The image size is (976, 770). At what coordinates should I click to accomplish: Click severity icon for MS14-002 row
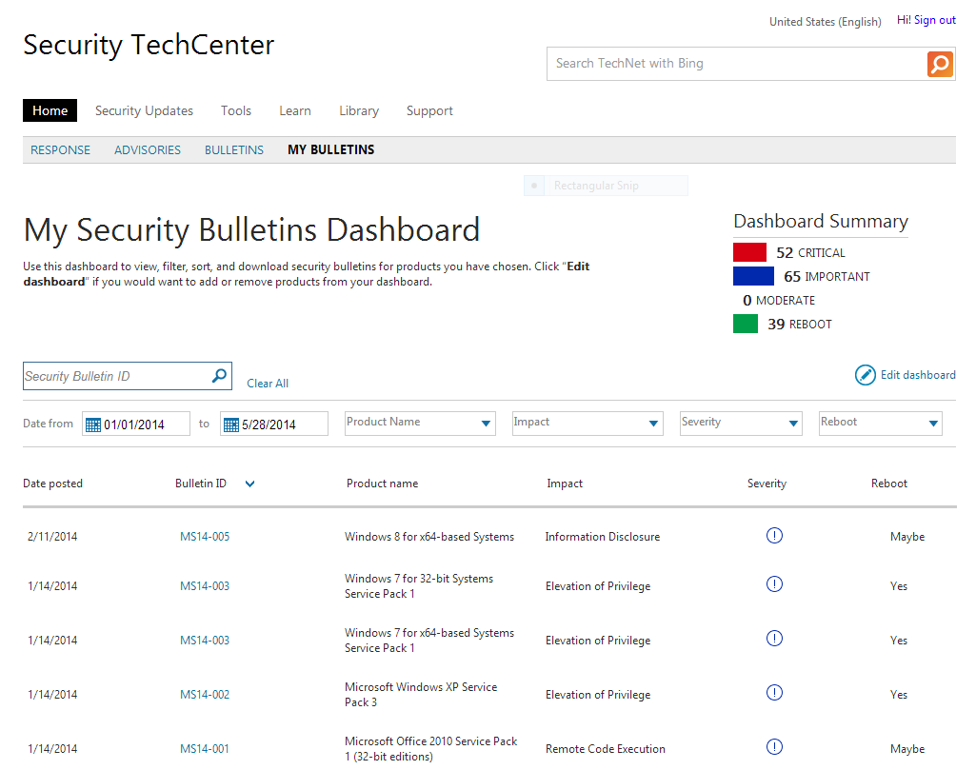774,692
